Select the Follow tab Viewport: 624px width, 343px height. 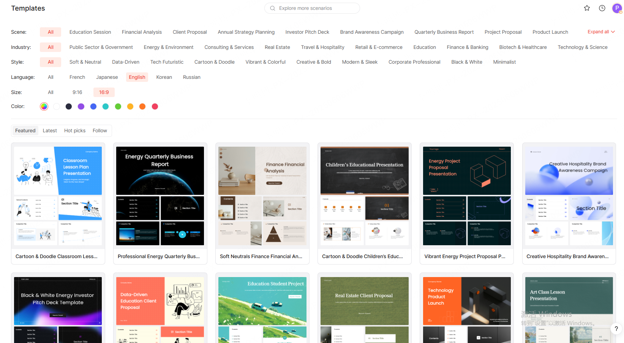(100, 130)
